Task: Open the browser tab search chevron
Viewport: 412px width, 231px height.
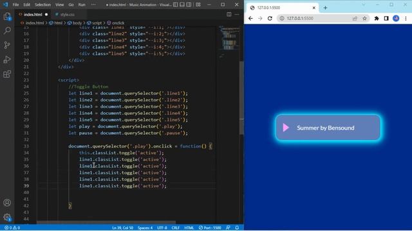Action: pyautogui.click(x=363, y=4)
